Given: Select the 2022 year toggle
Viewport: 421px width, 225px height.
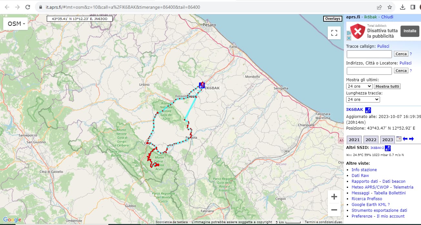Looking at the screenshot, I should (x=371, y=140).
